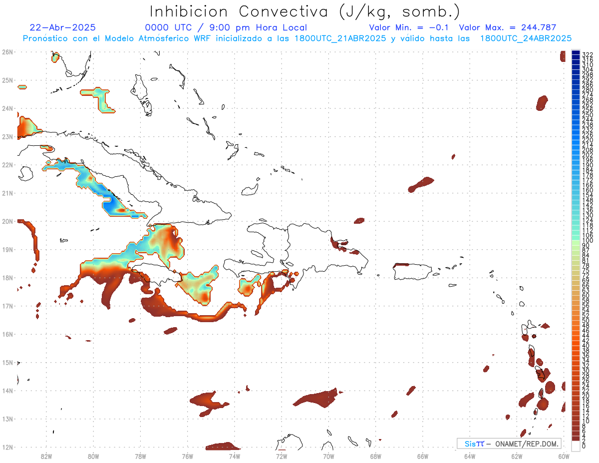Click the title 'Inhibicion Convectiva (J/kg, somb.)'
Screen dimensions: 599x463
click(304, 12)
